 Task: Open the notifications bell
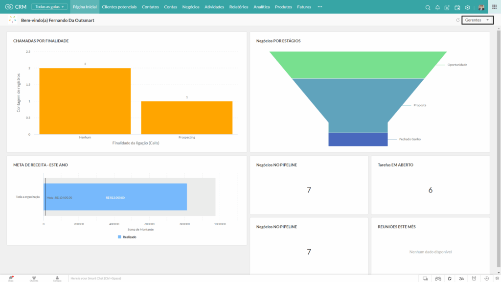click(437, 7)
